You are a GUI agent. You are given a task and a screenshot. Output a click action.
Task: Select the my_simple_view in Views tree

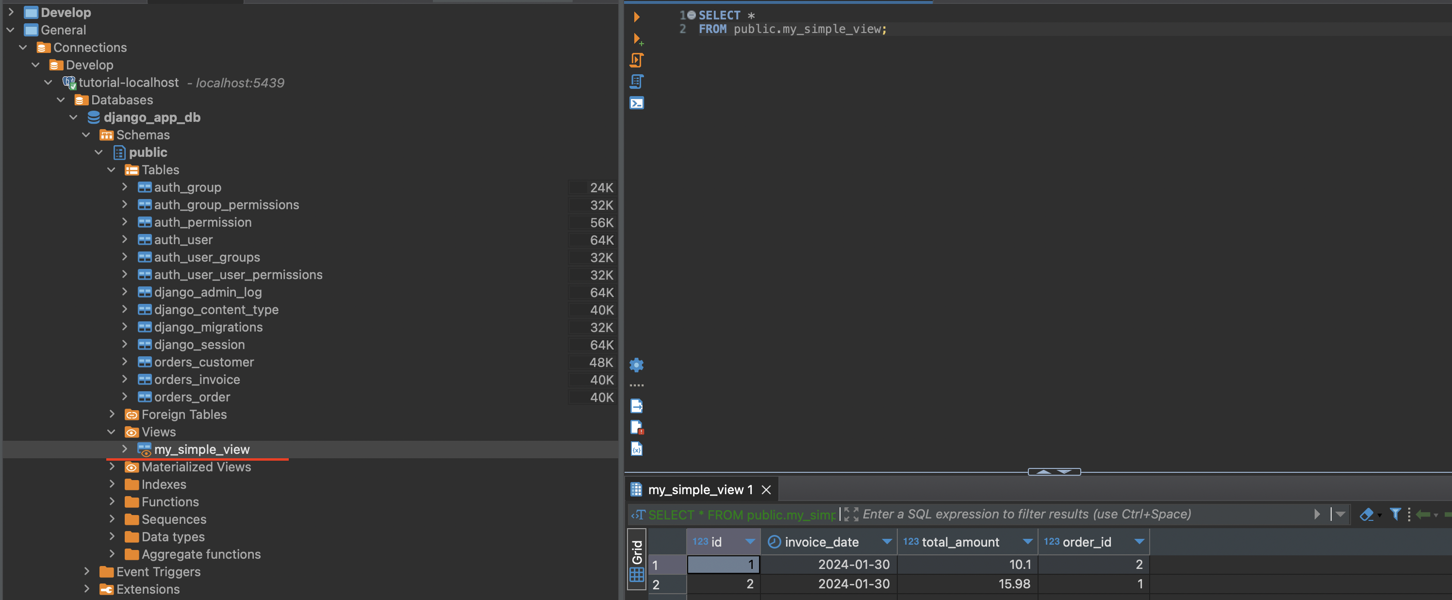tap(201, 448)
